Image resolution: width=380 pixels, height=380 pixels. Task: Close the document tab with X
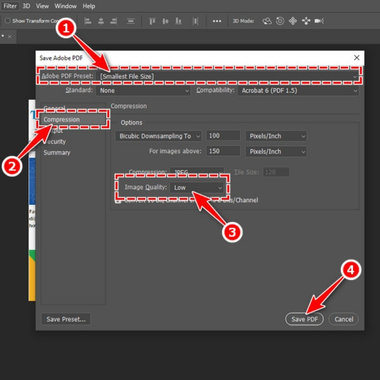(x=9, y=37)
